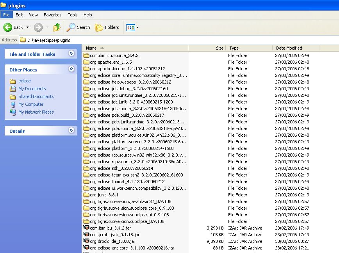The height and width of the screenshot is (253, 339).
Task: Select the com.ibm.icu_3.4.2.jar file icon
Action: pos(86,228)
